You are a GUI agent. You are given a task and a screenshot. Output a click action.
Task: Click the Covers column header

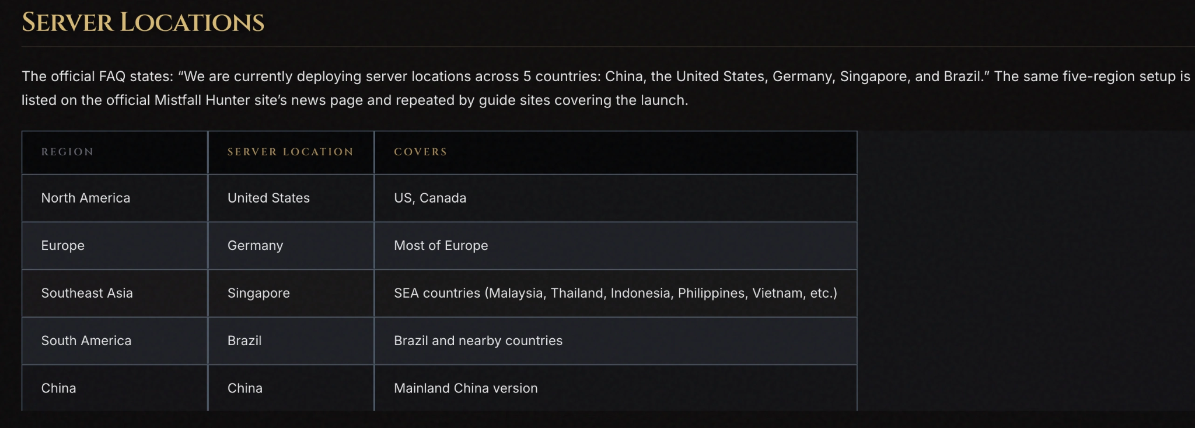pyautogui.click(x=616, y=152)
